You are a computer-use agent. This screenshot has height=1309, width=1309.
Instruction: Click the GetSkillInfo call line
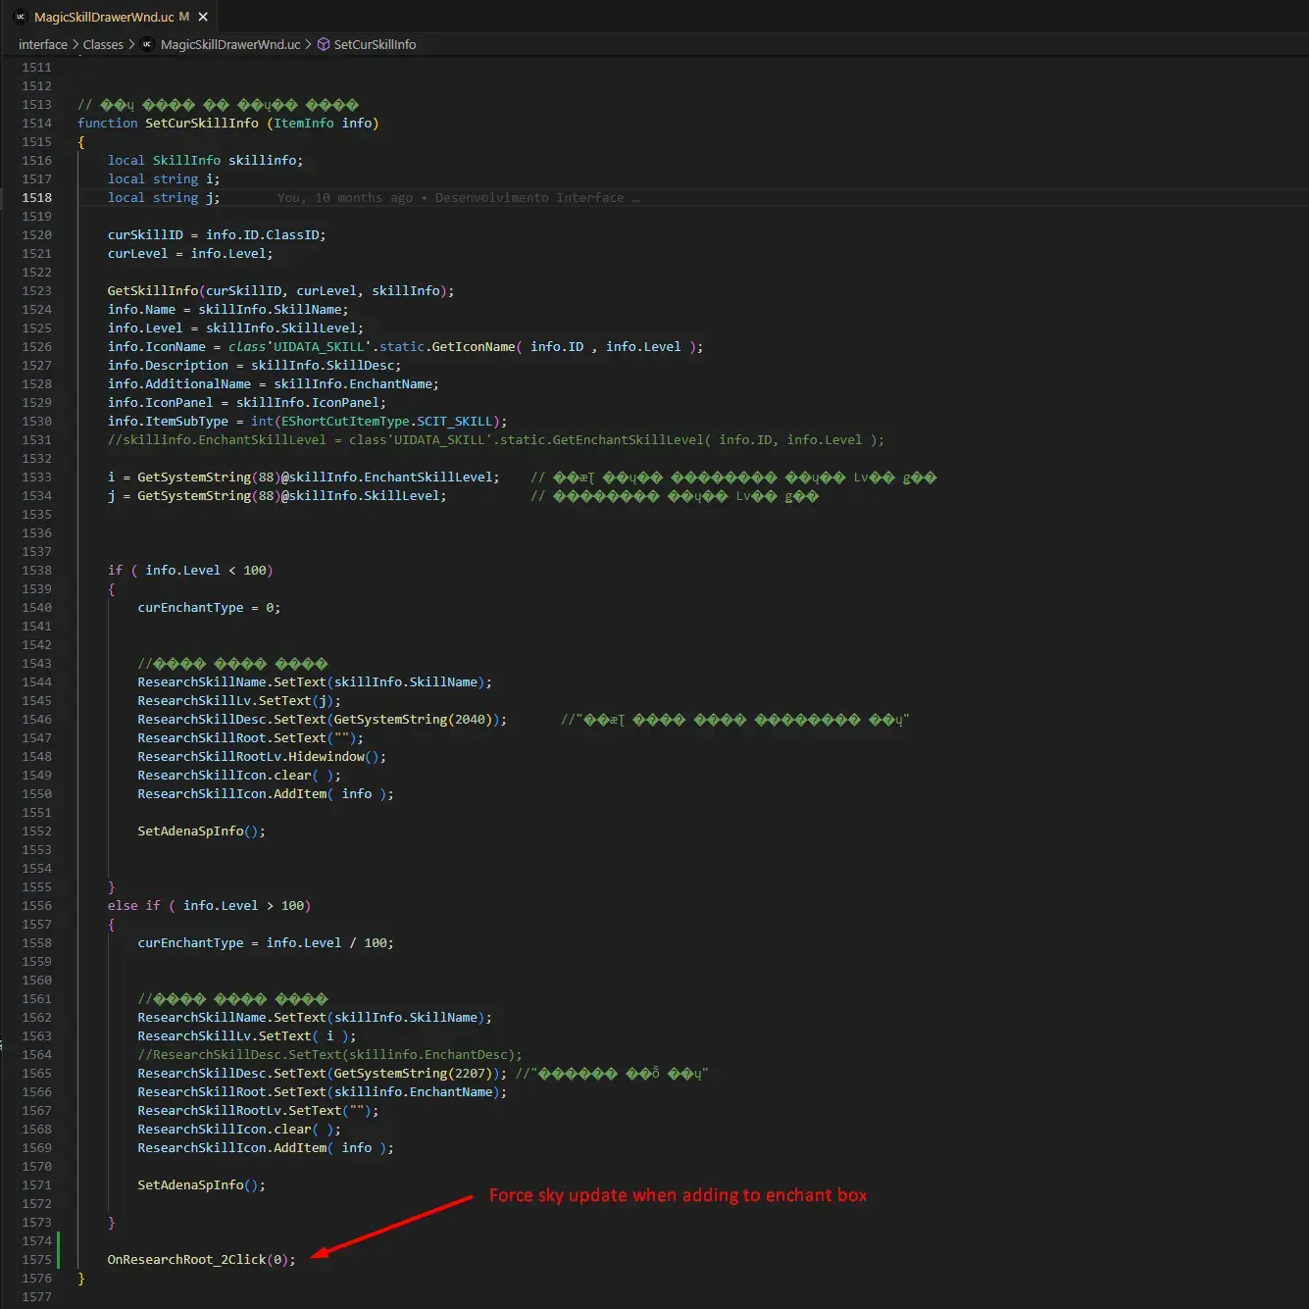(x=280, y=290)
